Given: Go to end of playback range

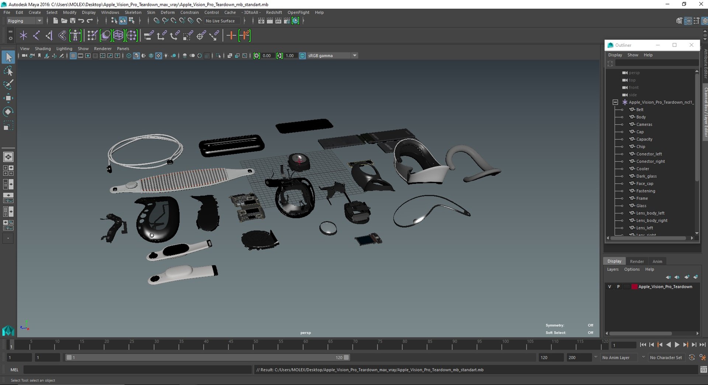Looking at the screenshot, I should click(x=702, y=345).
